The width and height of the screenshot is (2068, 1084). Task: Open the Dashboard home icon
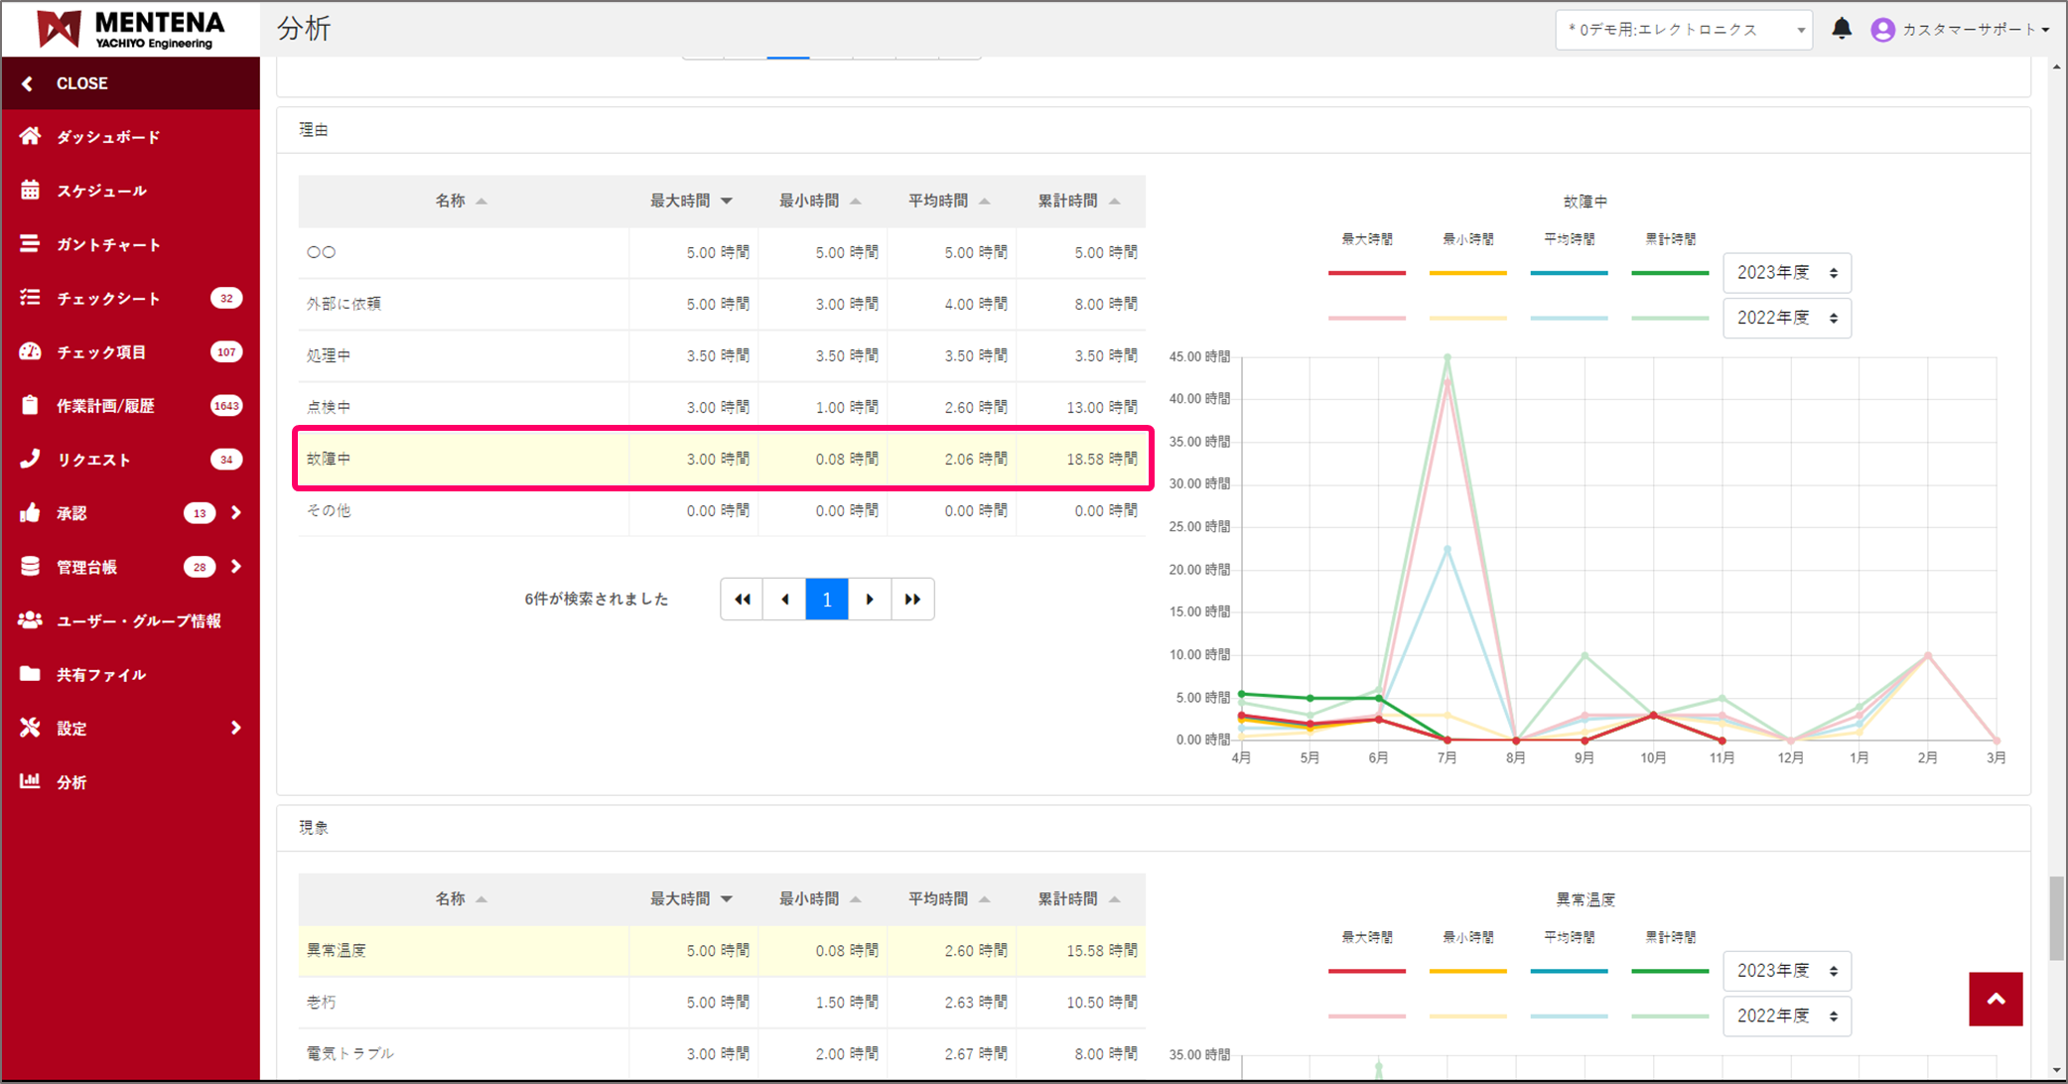coord(30,136)
